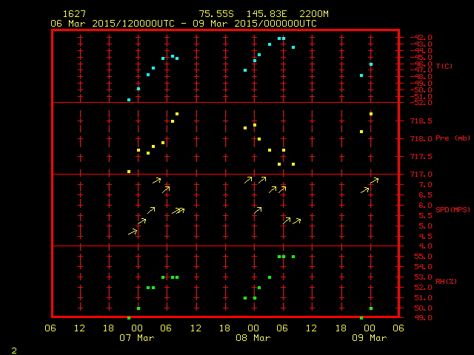
Task: Click the station ID 1627
Action: (x=74, y=14)
